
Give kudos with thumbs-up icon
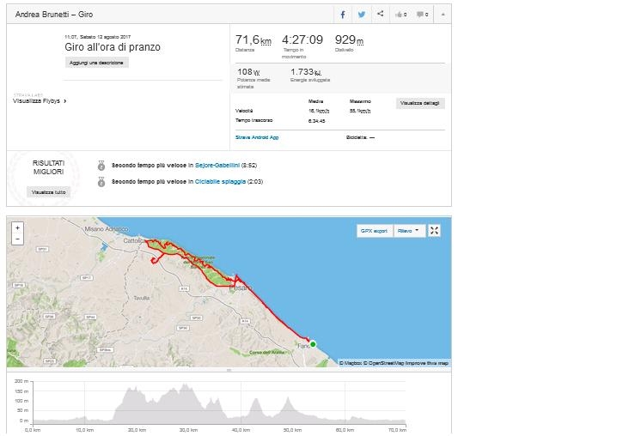pyautogui.click(x=401, y=15)
